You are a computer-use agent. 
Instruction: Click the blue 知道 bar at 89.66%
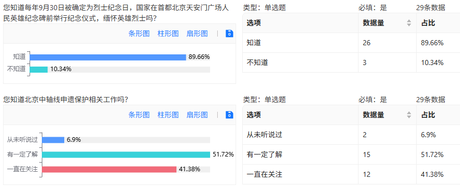tap(108, 57)
